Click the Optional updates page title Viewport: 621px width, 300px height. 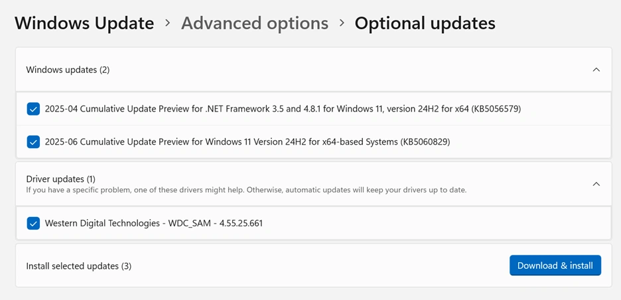[x=425, y=23]
